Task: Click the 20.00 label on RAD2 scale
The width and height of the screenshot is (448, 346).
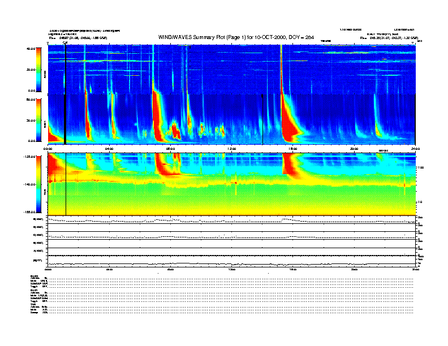Action: [x=31, y=70]
